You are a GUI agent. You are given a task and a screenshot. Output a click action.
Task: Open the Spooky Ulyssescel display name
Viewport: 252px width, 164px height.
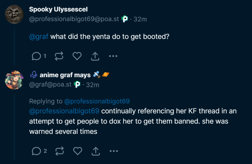[58, 9]
